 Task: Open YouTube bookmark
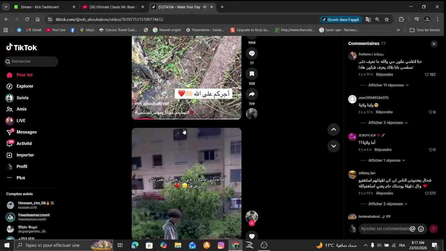click(x=56, y=30)
